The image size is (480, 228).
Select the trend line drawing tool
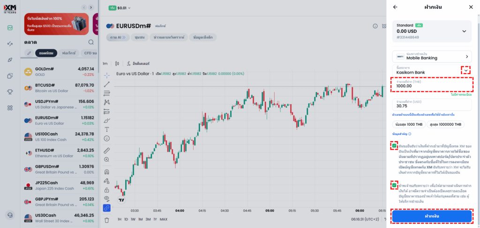[107, 84]
